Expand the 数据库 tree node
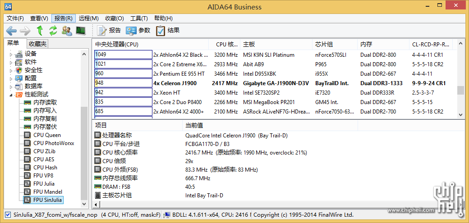Image resolution: width=469 pixels, height=223 pixels. 11,86
